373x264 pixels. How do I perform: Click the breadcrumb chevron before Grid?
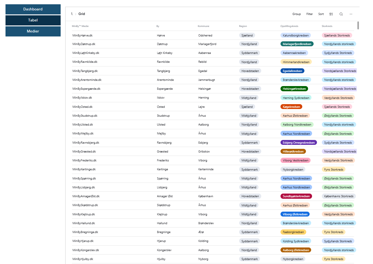(x=76, y=14)
